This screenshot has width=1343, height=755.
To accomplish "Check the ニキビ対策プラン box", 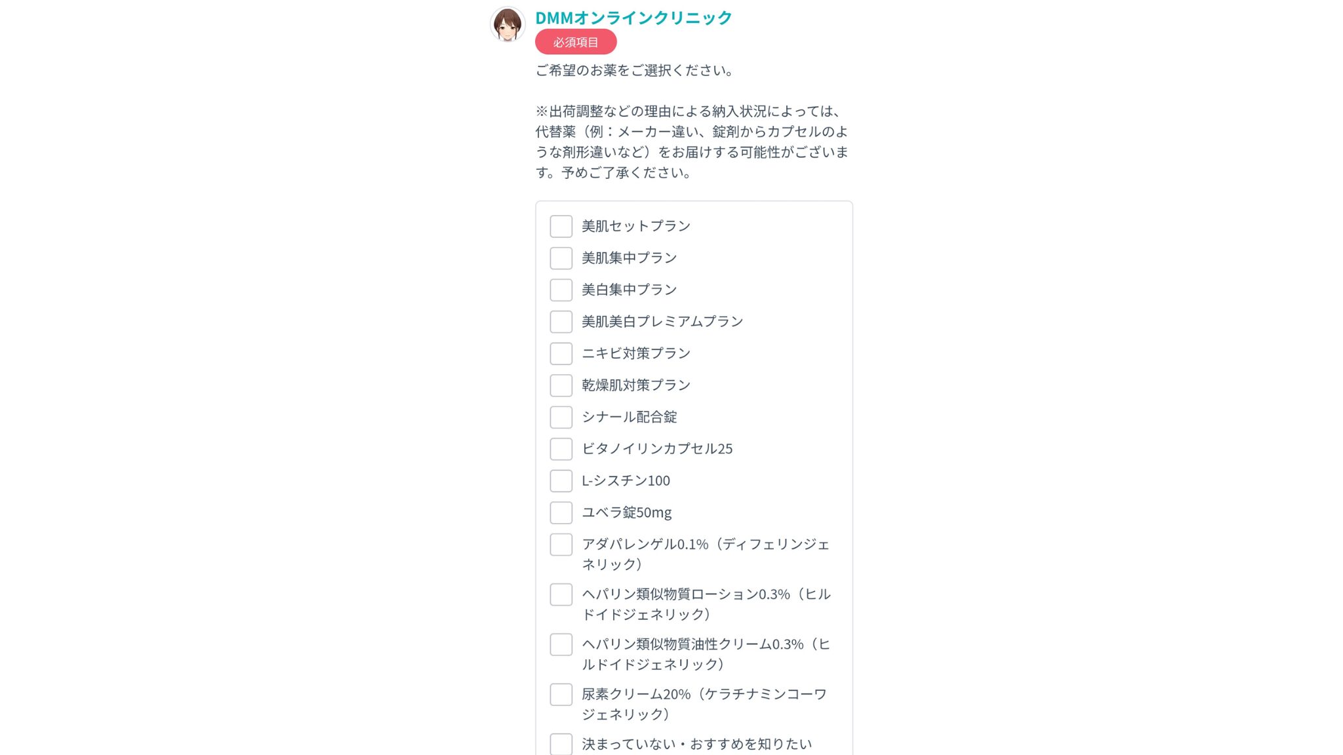I will click(561, 353).
